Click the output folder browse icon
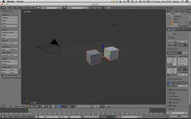Screen dimensions: 191x119 point(186,113)
